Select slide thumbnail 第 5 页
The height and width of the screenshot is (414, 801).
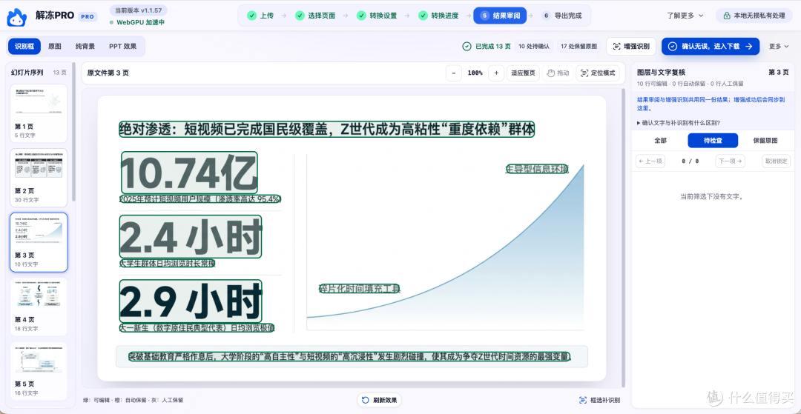[39, 371]
